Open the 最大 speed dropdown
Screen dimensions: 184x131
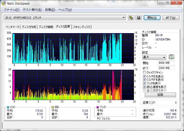(x=154, y=57)
